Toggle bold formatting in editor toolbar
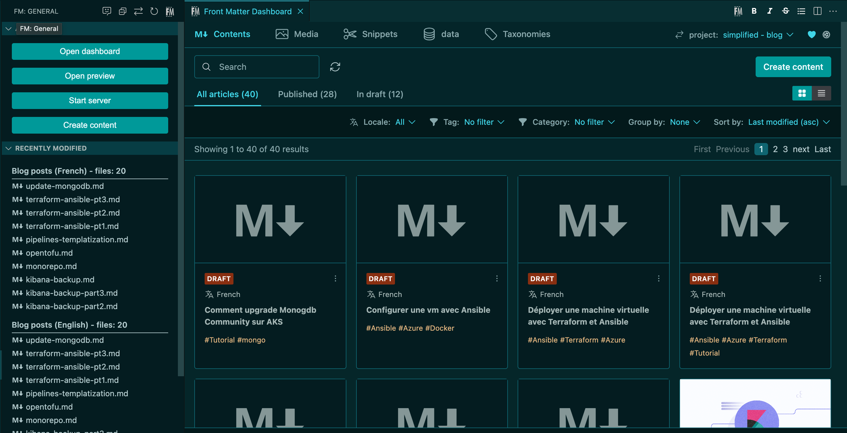Viewport: 847px width, 433px height. [754, 11]
